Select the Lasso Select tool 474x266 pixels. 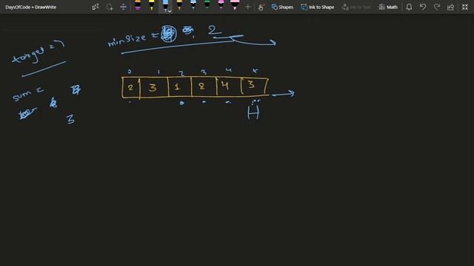pos(110,7)
